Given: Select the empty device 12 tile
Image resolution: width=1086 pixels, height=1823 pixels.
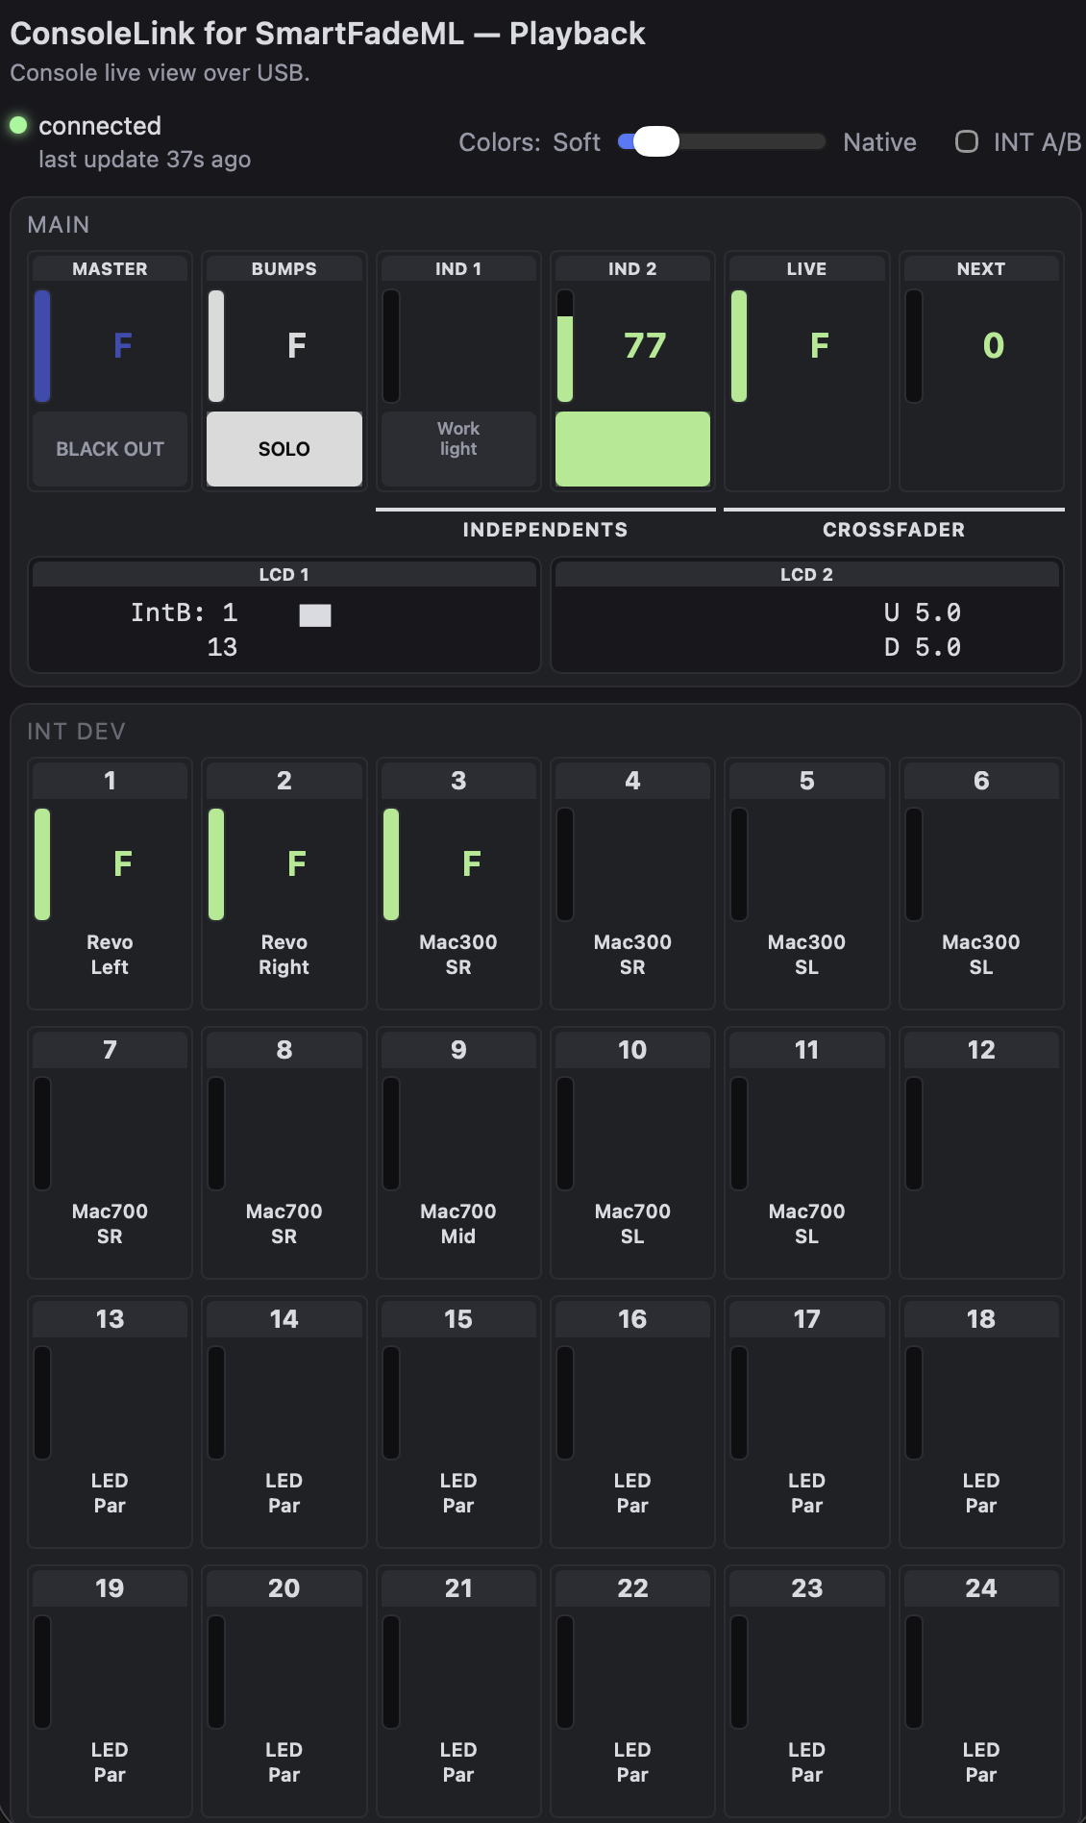Looking at the screenshot, I should pyautogui.click(x=981, y=1153).
